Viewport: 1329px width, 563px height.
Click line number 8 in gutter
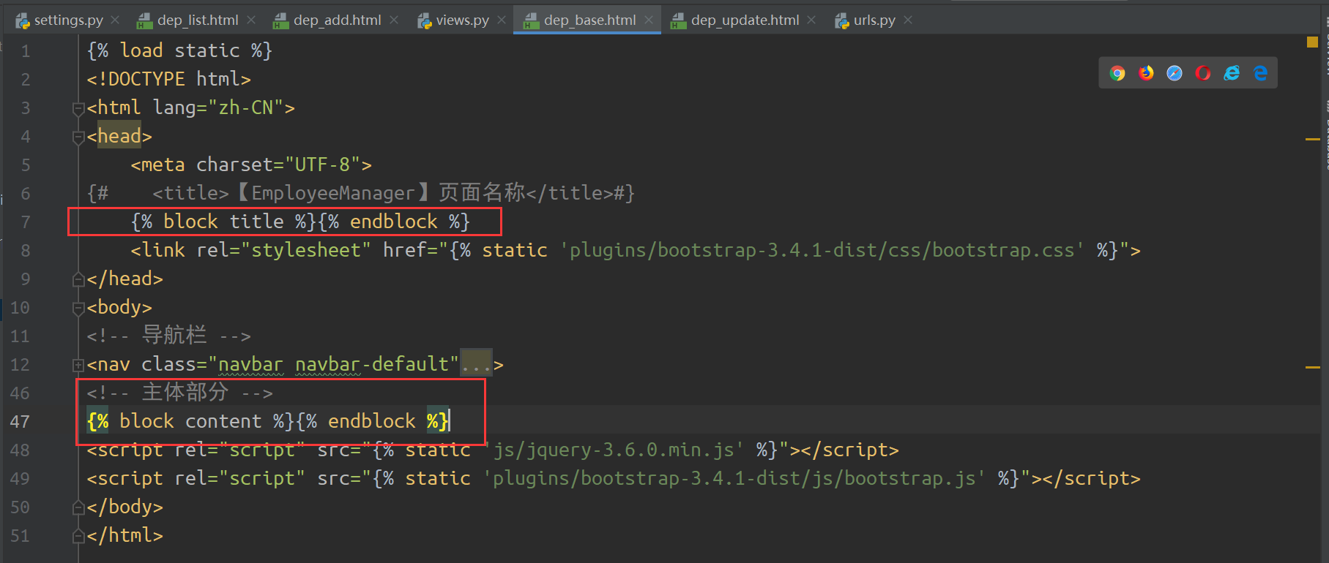coord(26,251)
